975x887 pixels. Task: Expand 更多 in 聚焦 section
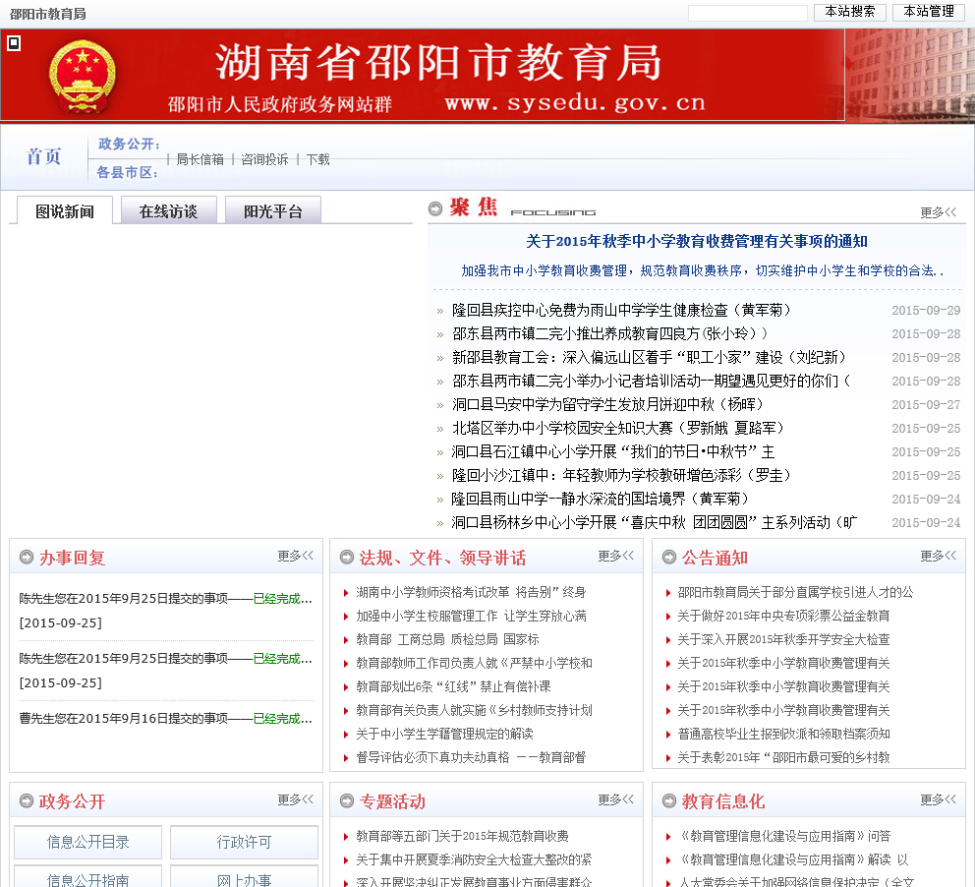coord(938,212)
